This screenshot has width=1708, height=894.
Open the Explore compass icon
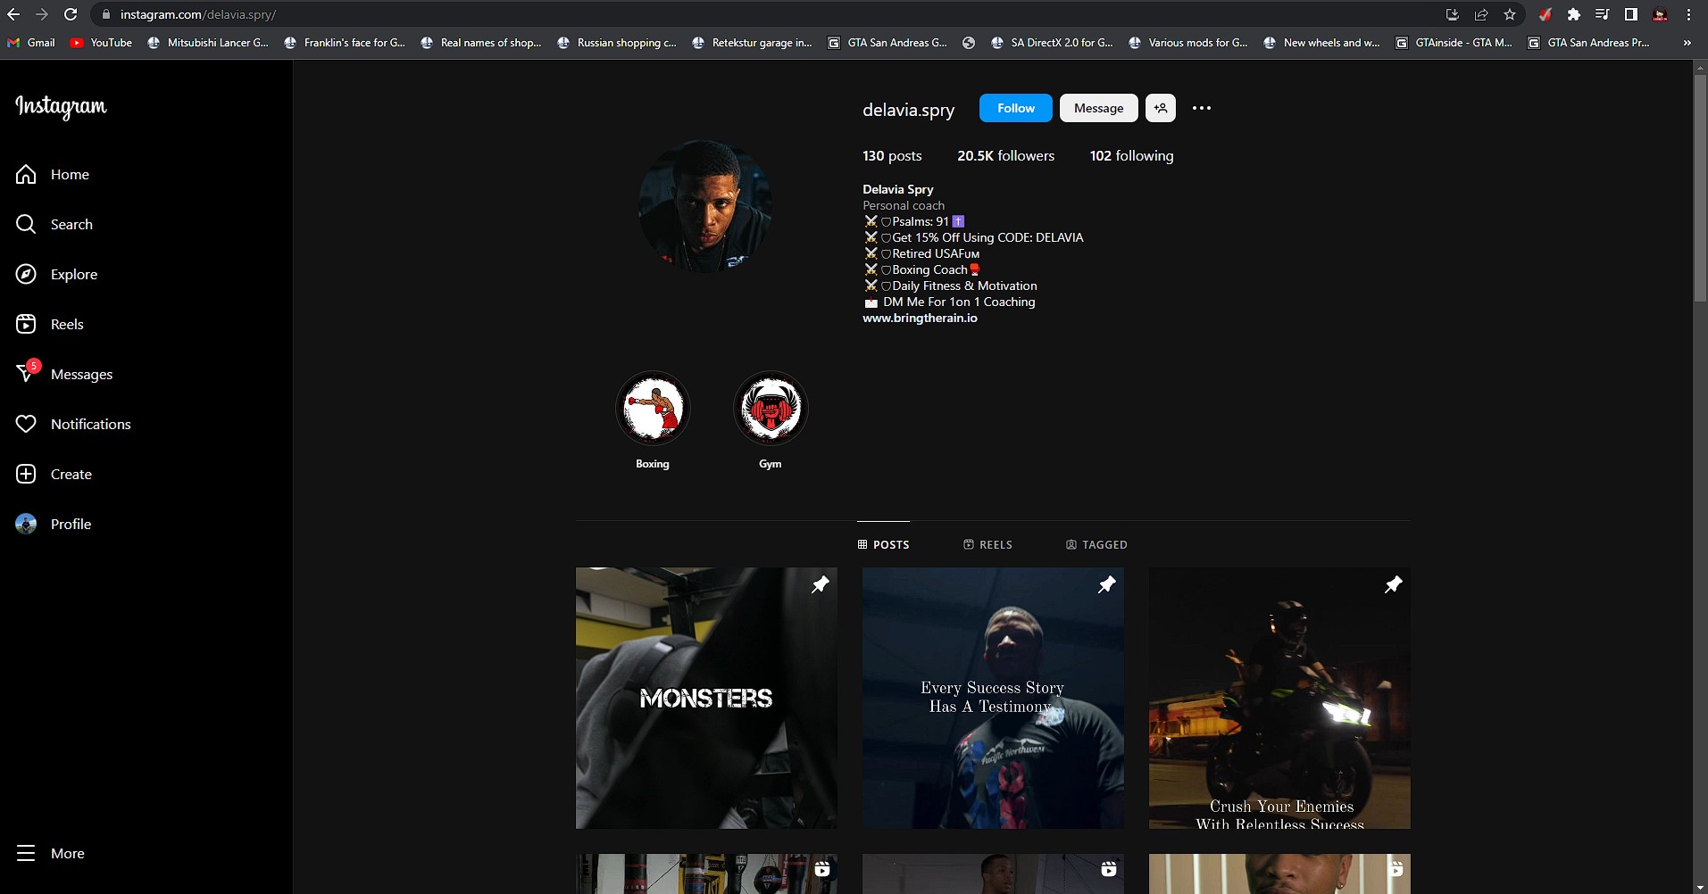27,275
